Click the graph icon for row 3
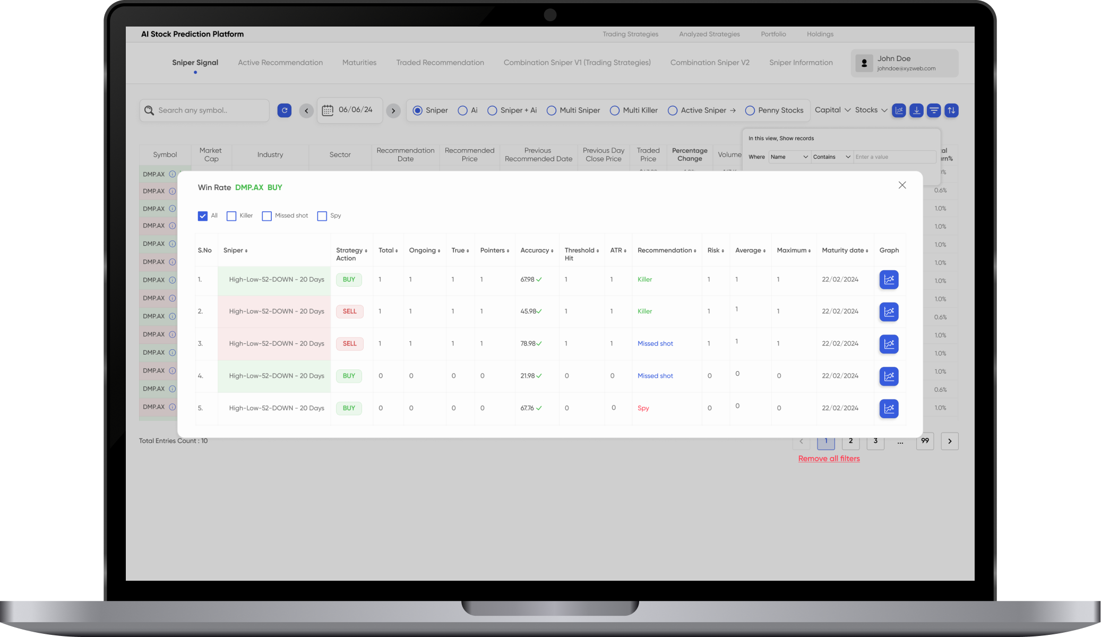Screen dimensions: 1101x637 coord(889,343)
